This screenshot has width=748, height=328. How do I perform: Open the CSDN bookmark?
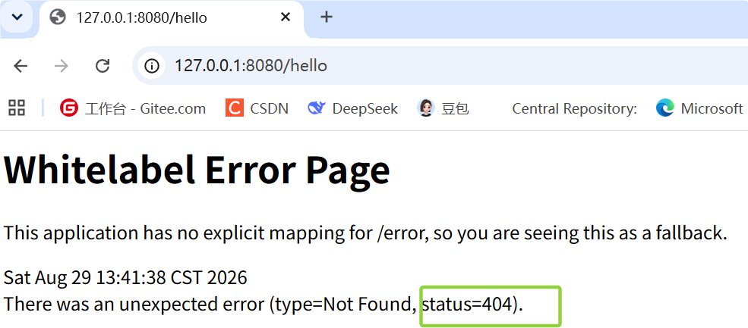click(257, 108)
